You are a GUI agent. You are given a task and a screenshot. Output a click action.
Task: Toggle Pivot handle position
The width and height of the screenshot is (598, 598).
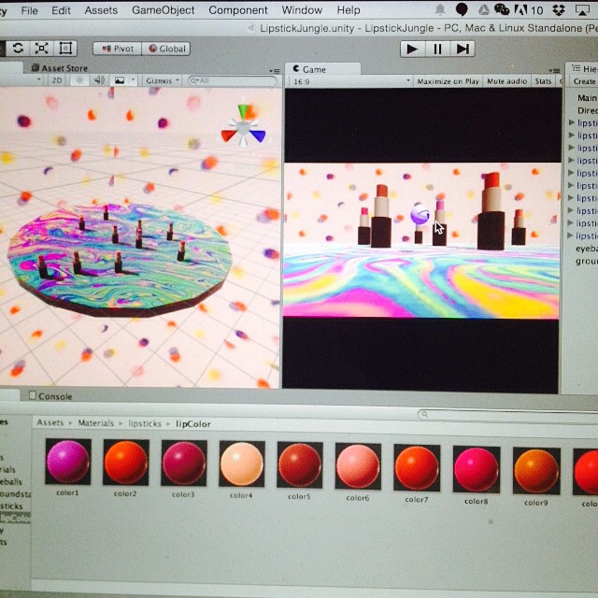(117, 49)
